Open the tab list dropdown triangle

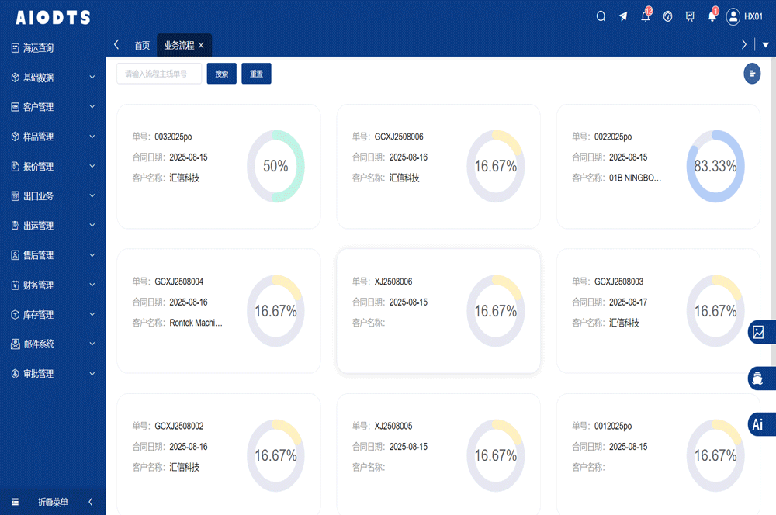(x=766, y=45)
